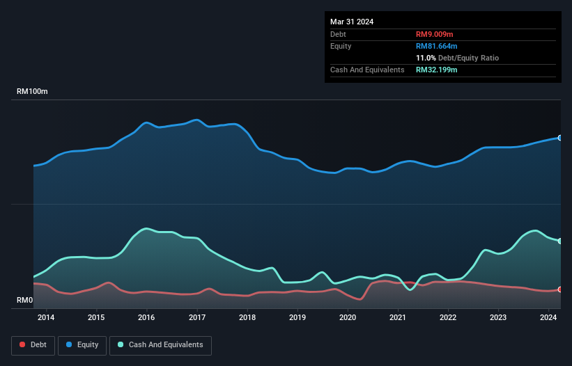Click the RM0 y-axis label
Image resolution: width=572 pixels, height=366 pixels.
25,301
